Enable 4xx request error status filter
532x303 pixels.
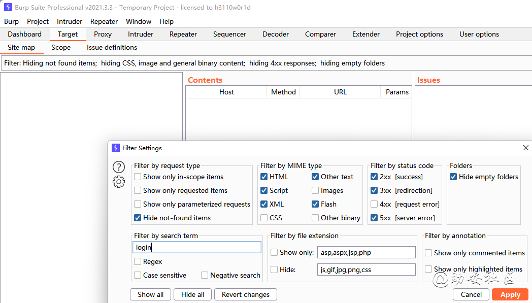pos(374,204)
